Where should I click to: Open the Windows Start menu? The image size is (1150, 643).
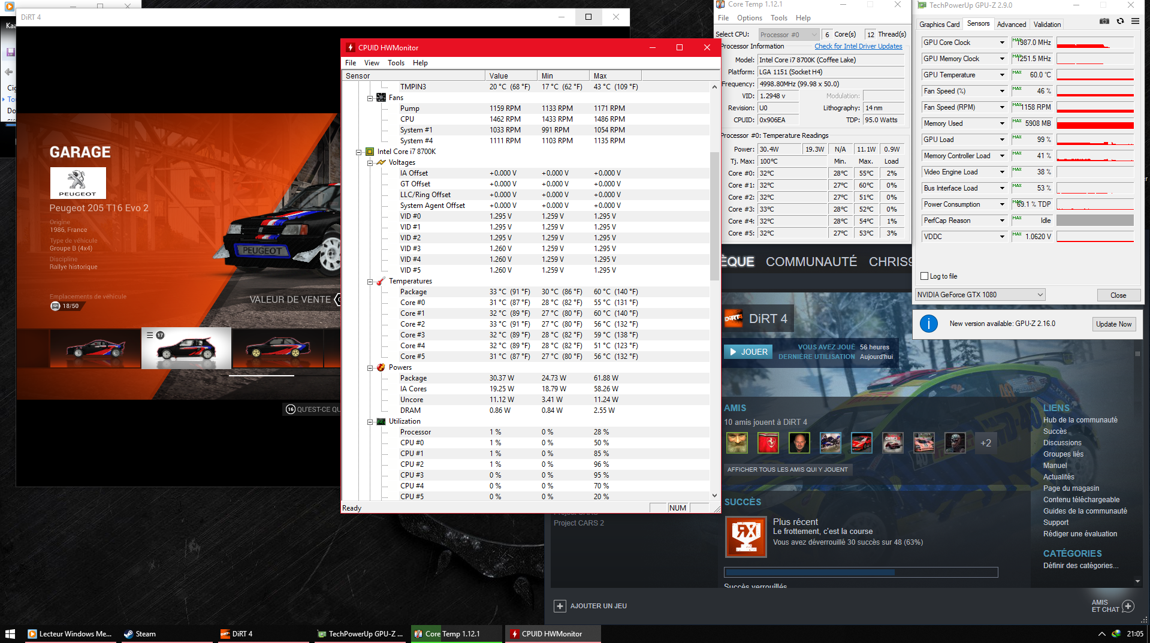click(x=10, y=633)
